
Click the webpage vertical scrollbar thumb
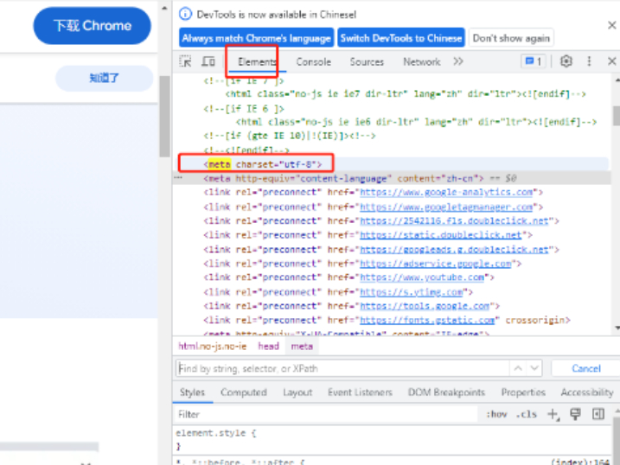pos(165,116)
